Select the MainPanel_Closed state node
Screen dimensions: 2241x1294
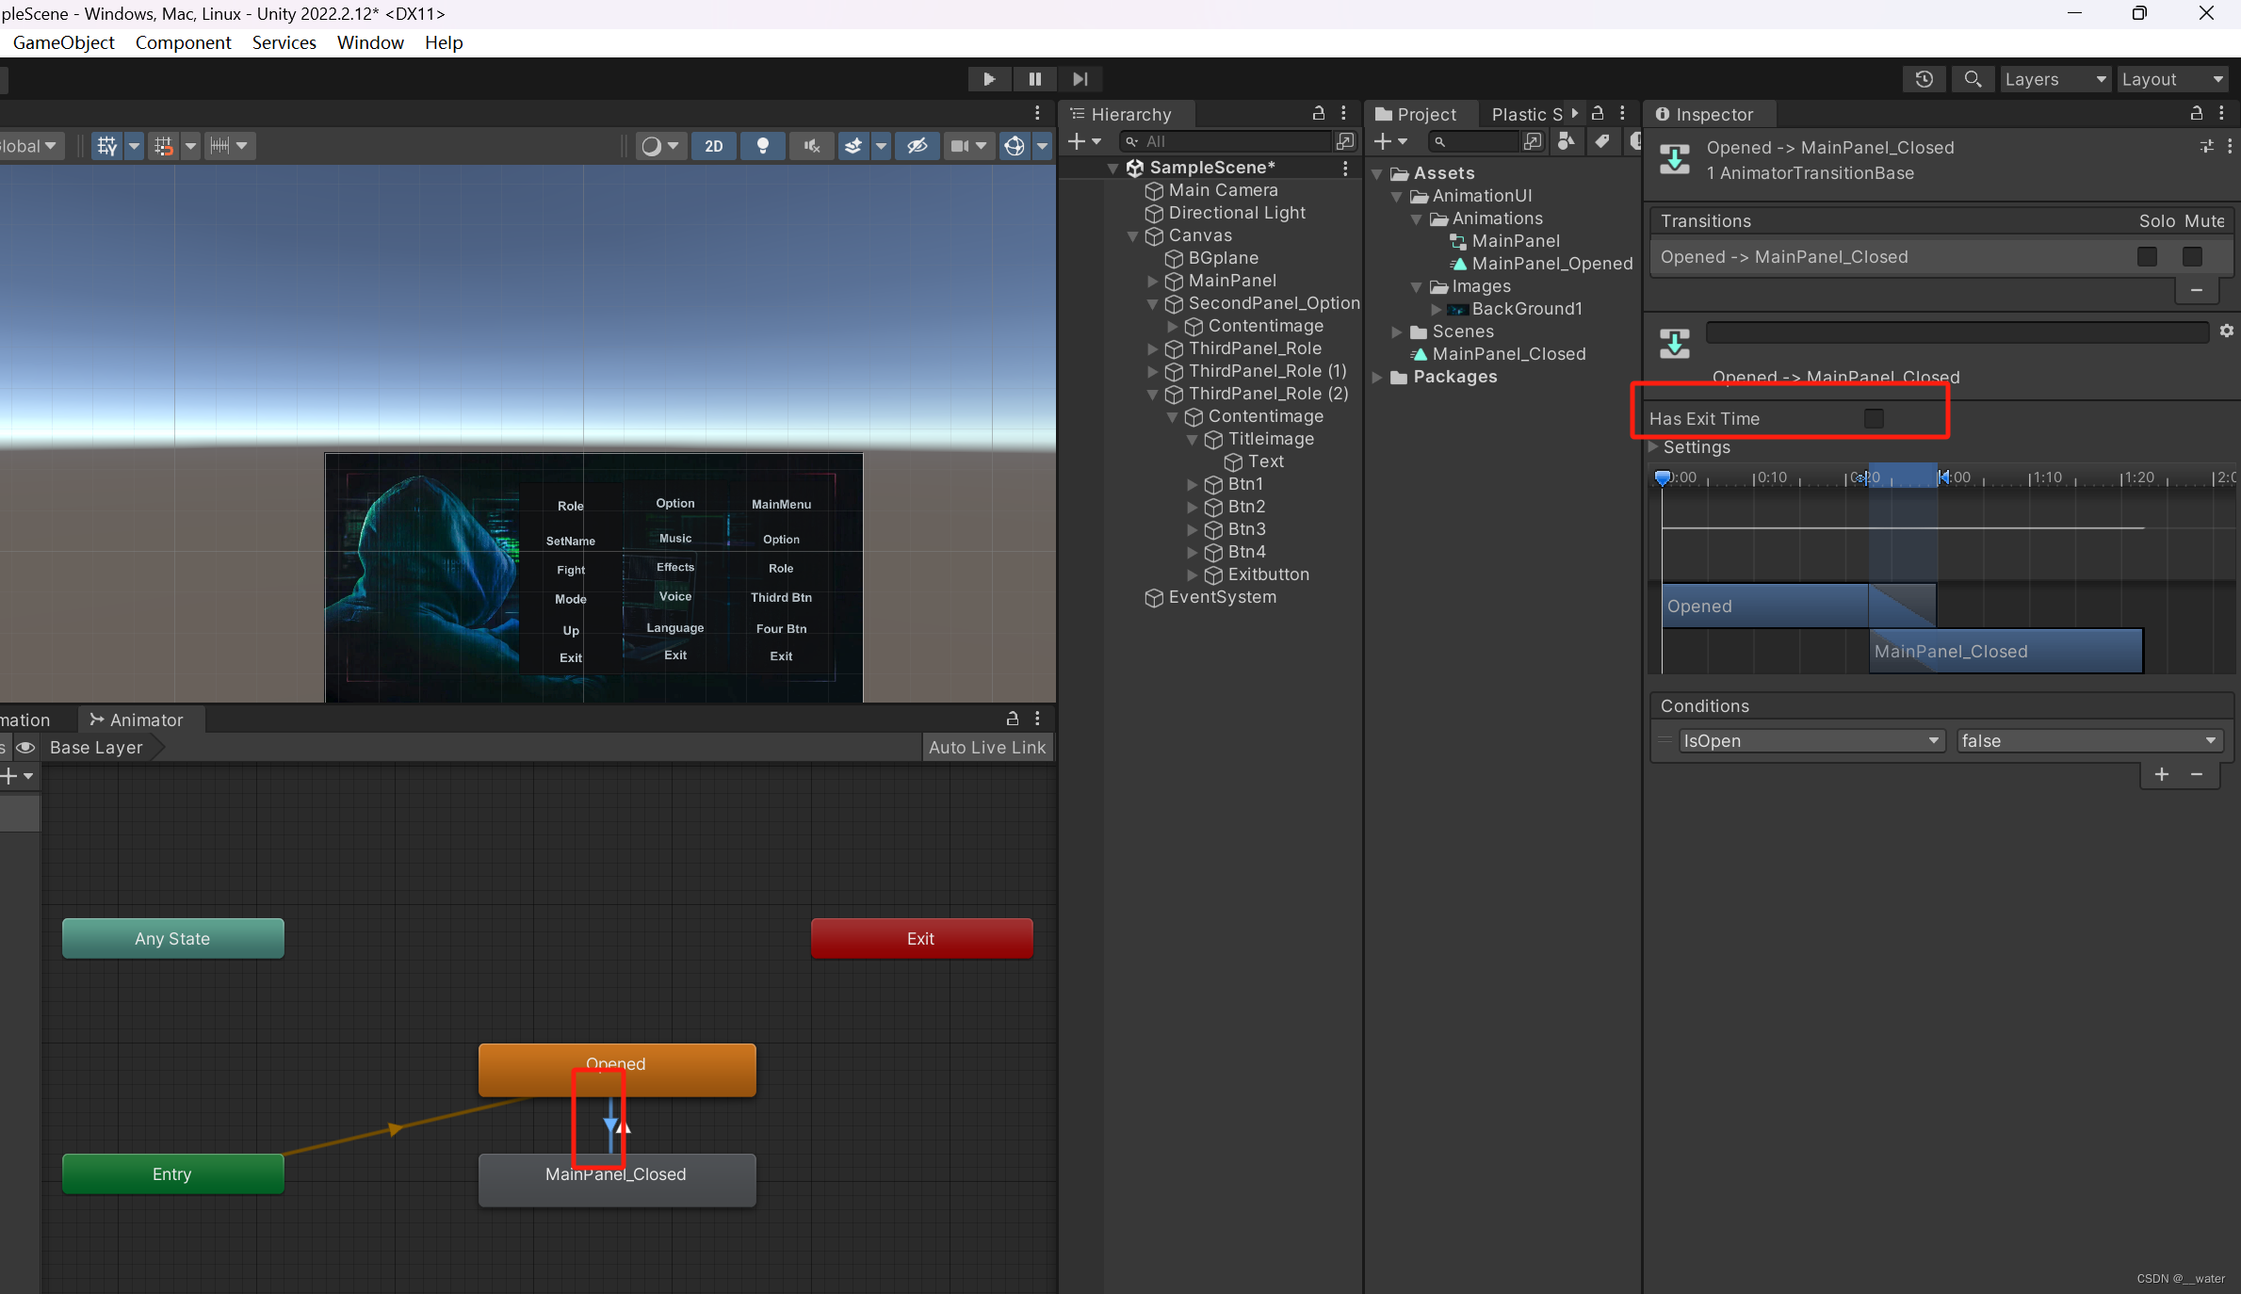617,1179
